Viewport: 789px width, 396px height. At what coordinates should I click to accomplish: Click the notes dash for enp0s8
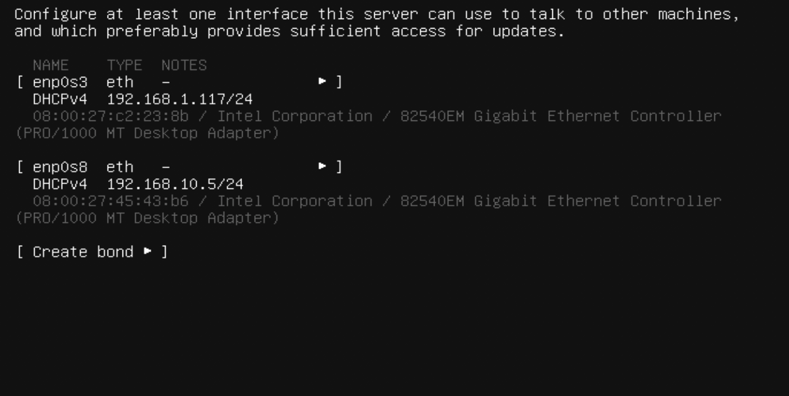tap(166, 168)
